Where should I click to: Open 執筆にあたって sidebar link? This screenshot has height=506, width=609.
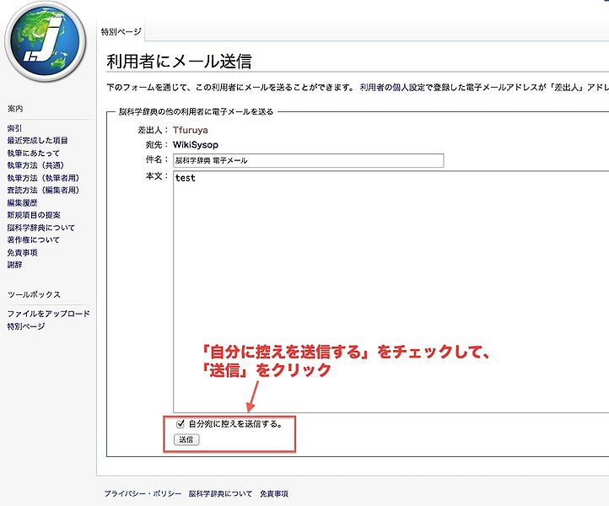pos(34,153)
